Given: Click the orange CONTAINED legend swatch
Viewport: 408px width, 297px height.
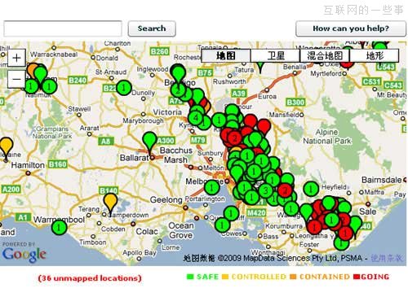Looking at the screenshot, I should [x=293, y=277].
